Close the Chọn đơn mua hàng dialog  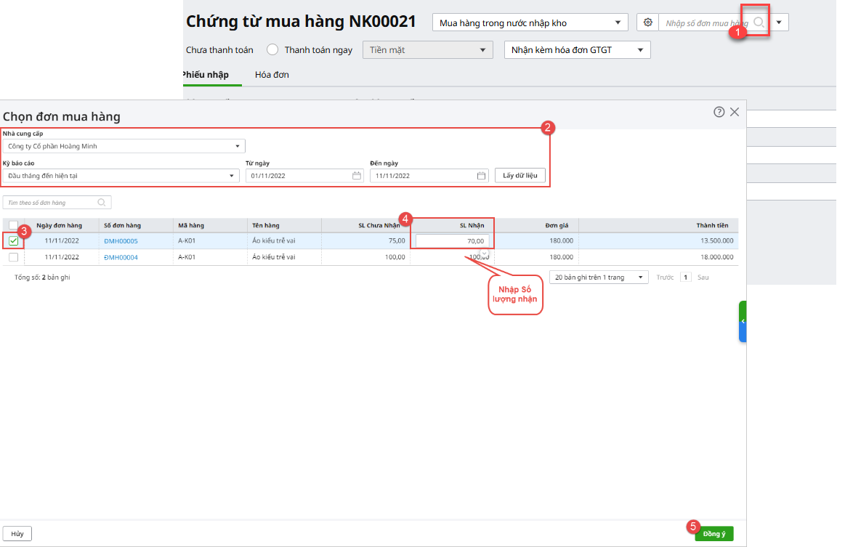735,112
